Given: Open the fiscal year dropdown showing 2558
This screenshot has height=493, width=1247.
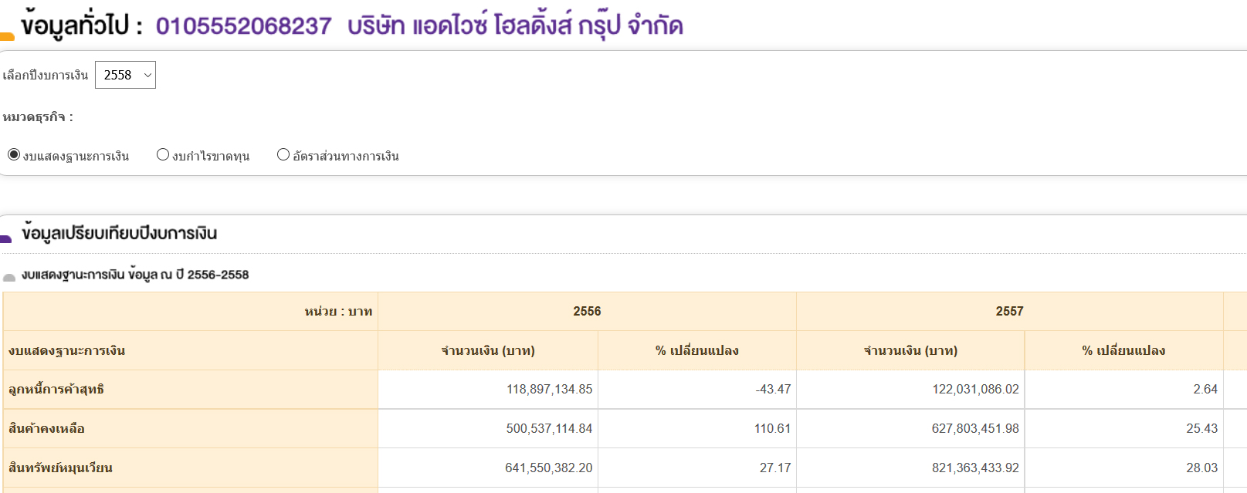Looking at the screenshot, I should click(125, 75).
